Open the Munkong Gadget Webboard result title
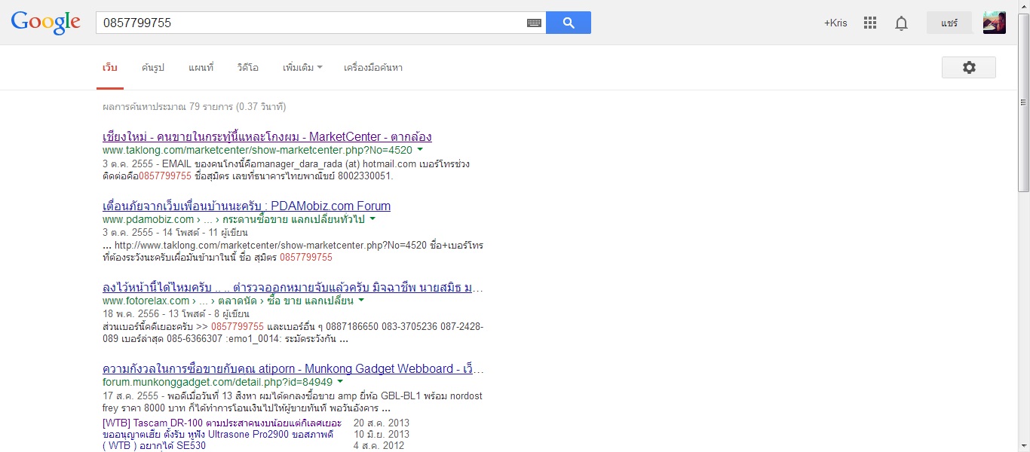Viewport: 1030px width, 452px height. click(293, 369)
